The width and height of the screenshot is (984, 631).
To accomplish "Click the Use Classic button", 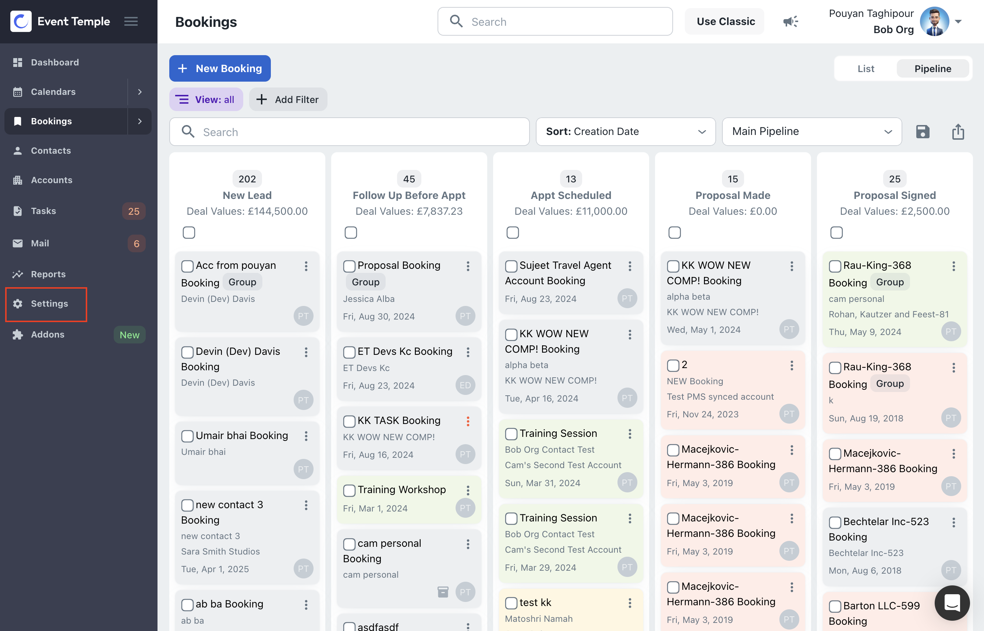I will pyautogui.click(x=725, y=21).
